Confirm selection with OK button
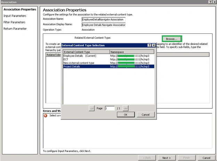The width and height of the screenshot is (217, 161). 126,115
